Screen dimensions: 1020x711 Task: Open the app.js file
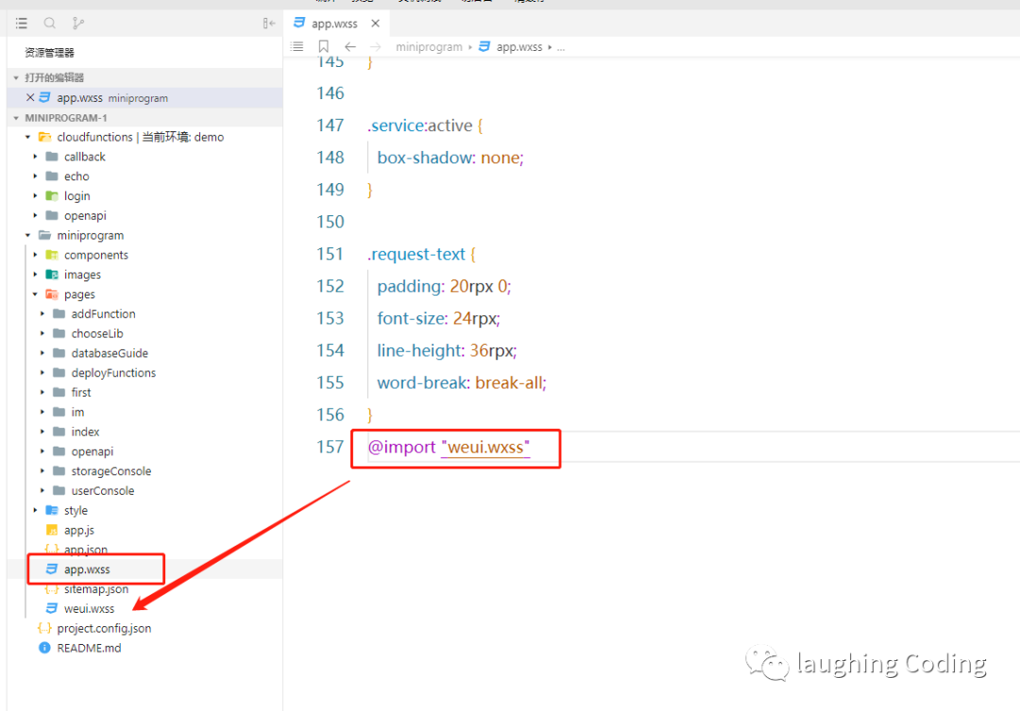[x=78, y=530]
